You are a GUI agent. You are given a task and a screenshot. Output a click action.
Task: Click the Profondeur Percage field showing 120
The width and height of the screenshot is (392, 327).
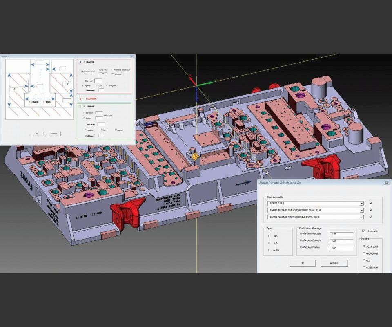341,234
